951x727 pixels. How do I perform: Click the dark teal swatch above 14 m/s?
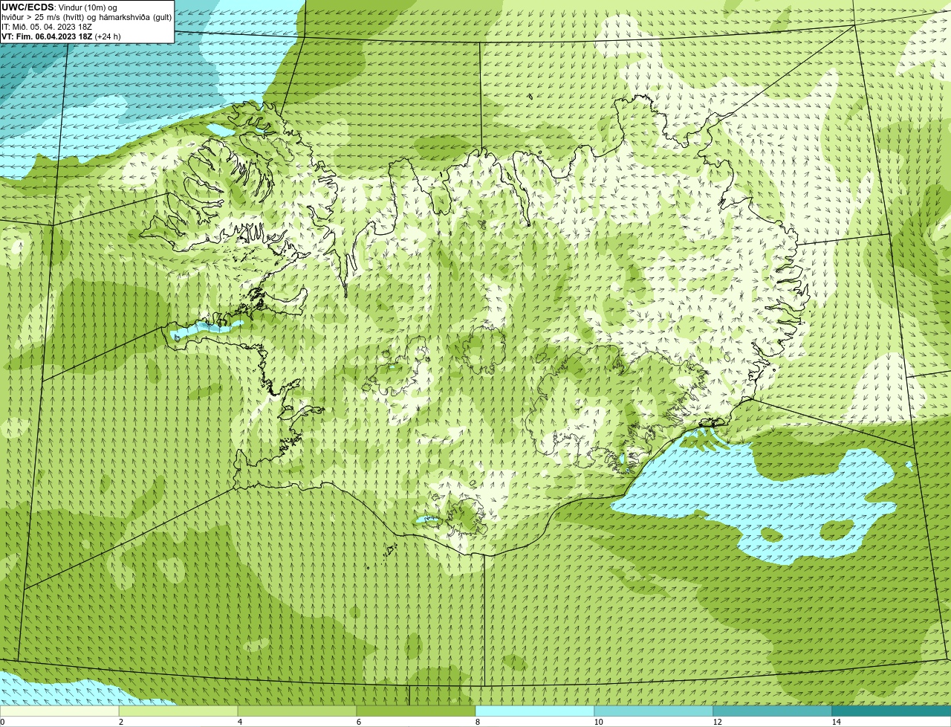tap(892, 711)
